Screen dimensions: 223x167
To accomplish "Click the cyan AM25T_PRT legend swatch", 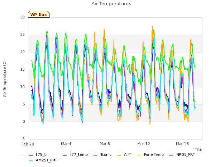I will pos(31,161).
